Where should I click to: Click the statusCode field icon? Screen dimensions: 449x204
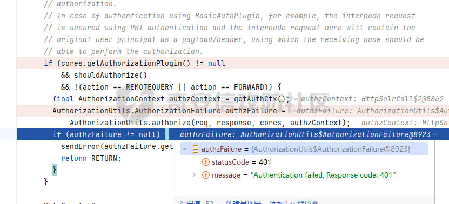206,162
